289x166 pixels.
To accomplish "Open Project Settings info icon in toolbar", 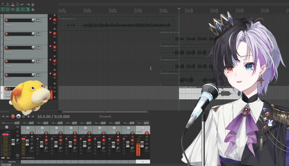I will 18,4.
